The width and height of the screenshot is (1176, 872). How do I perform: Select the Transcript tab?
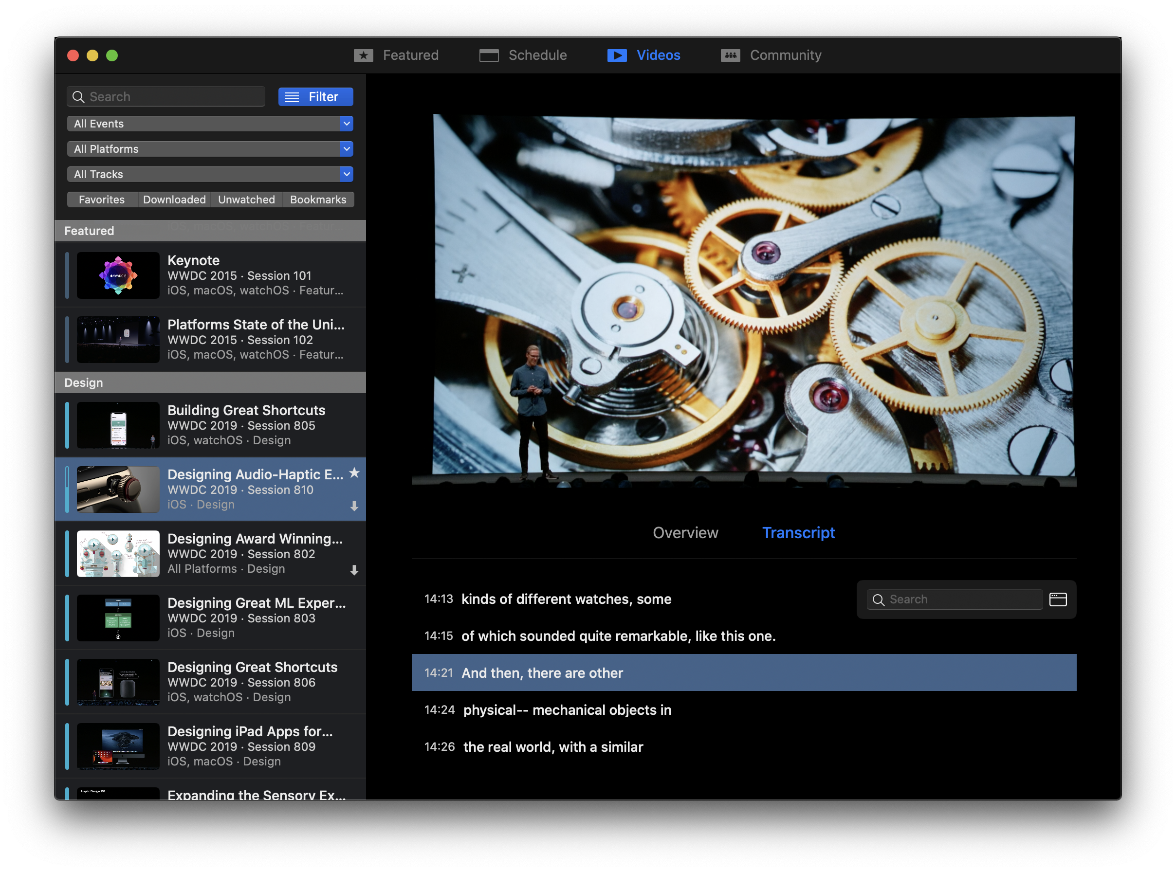point(798,533)
